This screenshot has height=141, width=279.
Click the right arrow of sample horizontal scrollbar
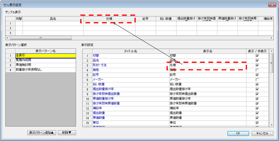pyautogui.click(x=272, y=38)
